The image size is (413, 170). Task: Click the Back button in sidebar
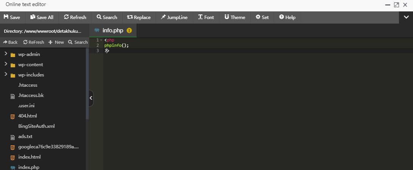(x=10, y=42)
